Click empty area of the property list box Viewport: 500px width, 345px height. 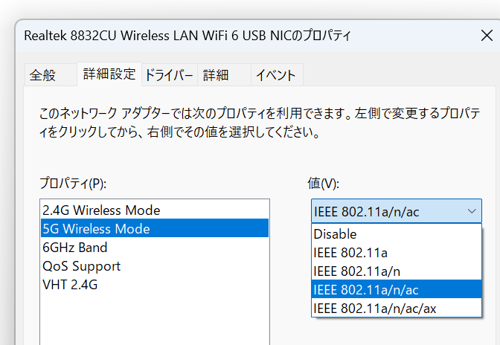click(155, 320)
